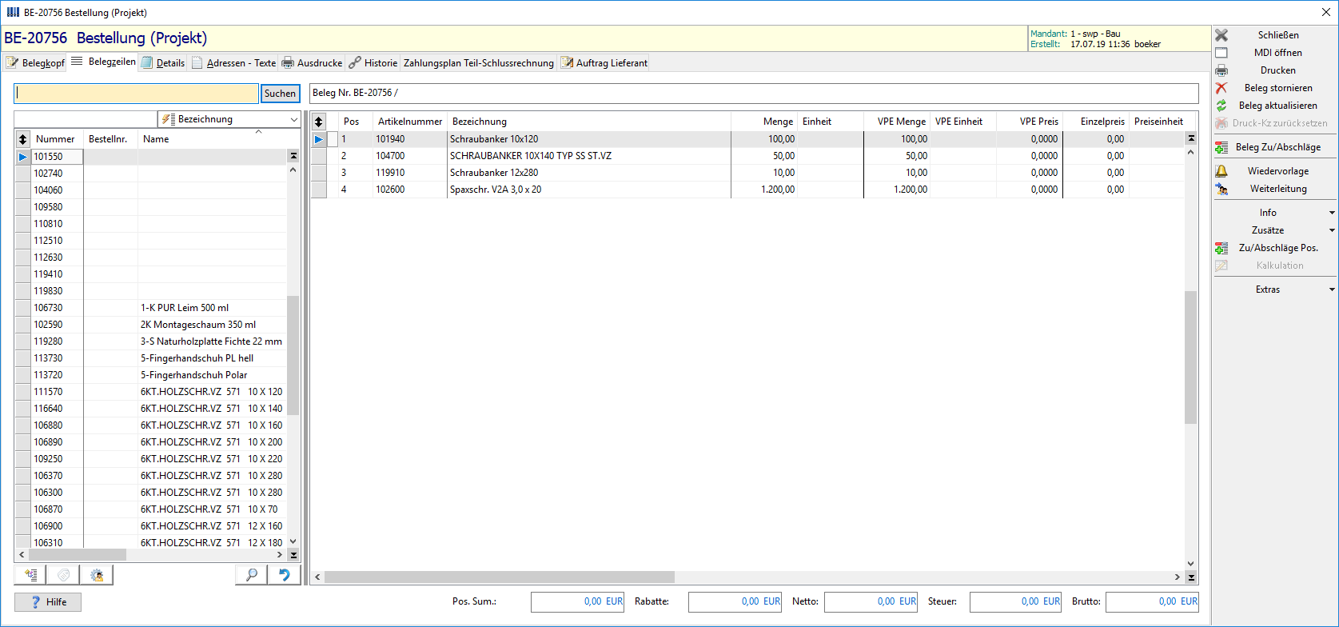Screen dimensions: 1339x627
Task: Open the Bezeichnung search field dropdown
Action: 293,119
